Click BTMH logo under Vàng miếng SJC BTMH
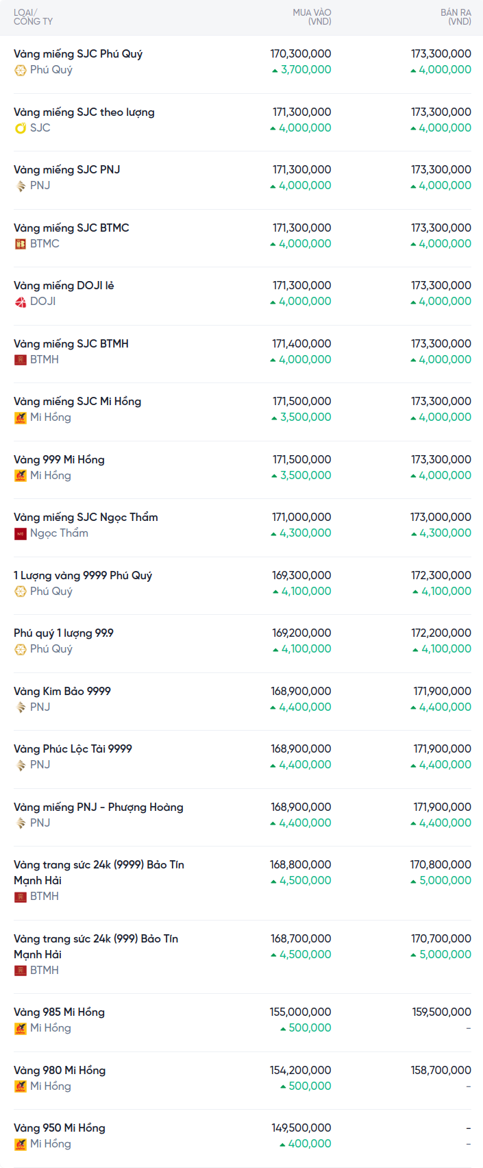The image size is (483, 1168). [x=21, y=360]
